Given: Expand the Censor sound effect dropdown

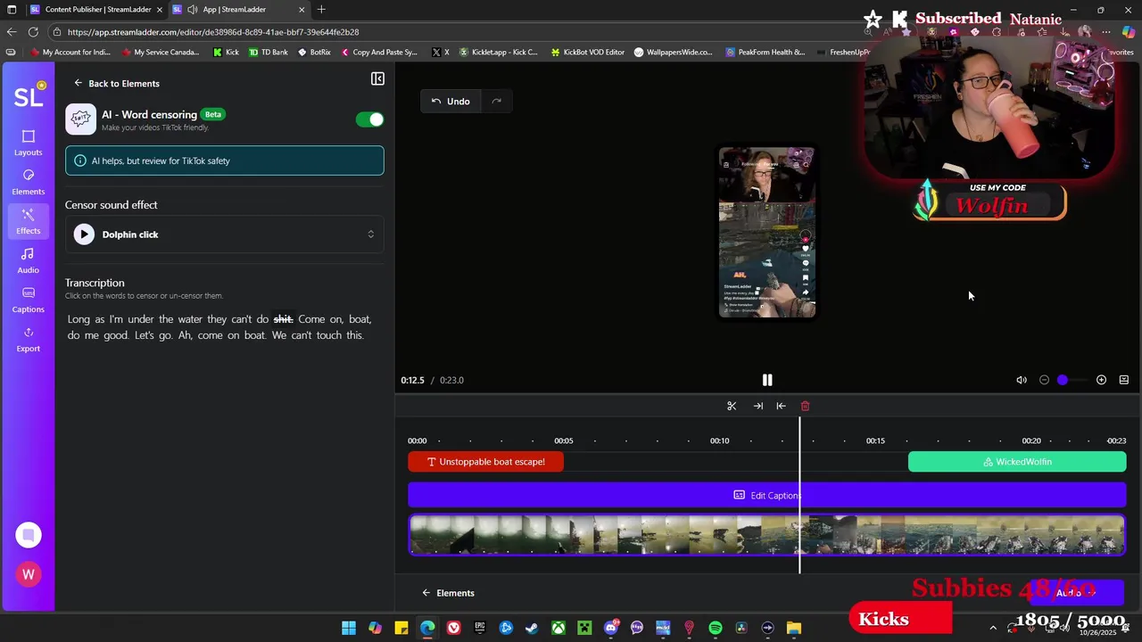Looking at the screenshot, I should coord(224,235).
